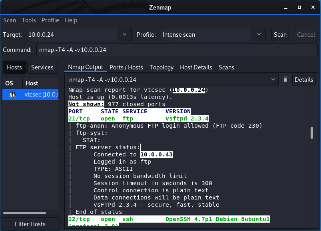This screenshot has width=321, height=231.
Task: Click the 'Host is up (0.0013s latency)' line
Action: pos(120,97)
